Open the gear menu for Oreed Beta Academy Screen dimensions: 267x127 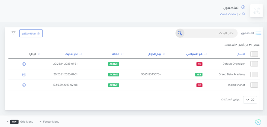24,75
